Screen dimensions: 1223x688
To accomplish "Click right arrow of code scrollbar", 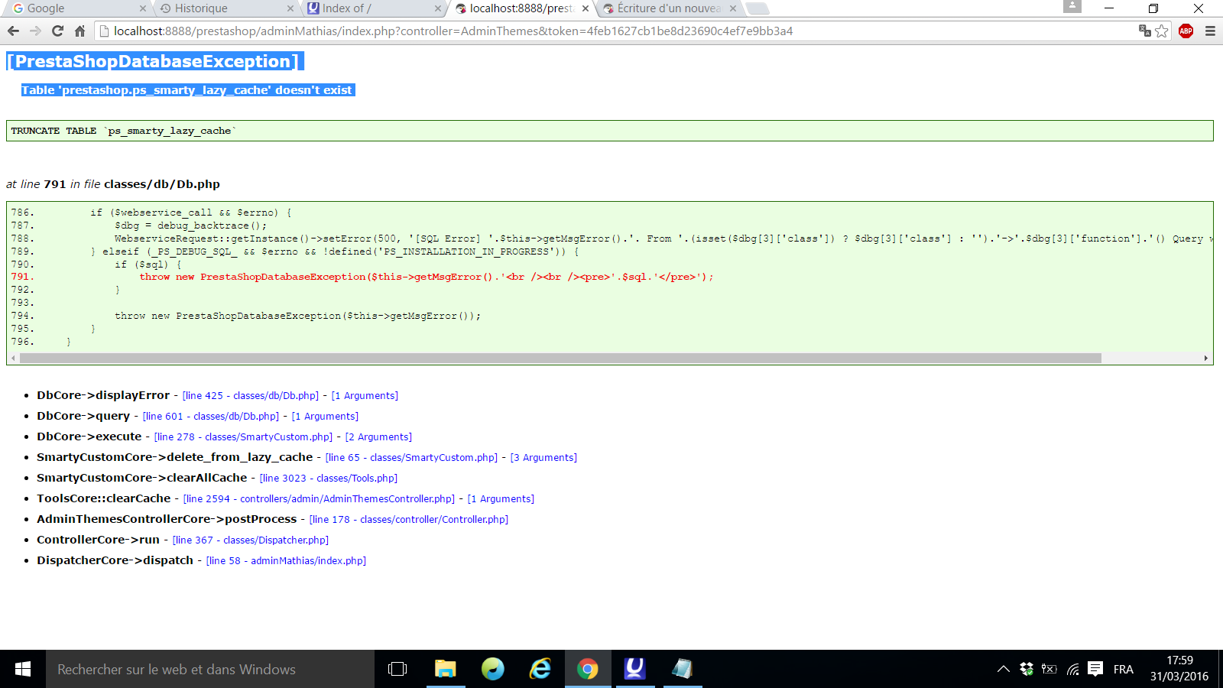I will [1206, 358].
